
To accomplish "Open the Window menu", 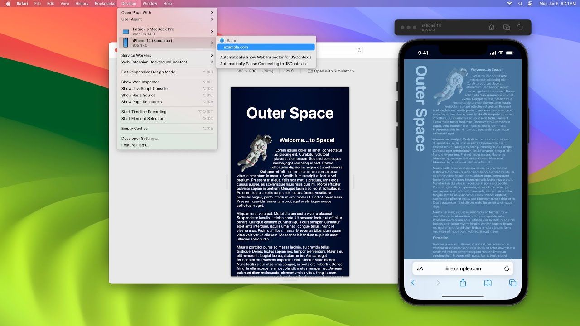I will pyautogui.click(x=150, y=3).
